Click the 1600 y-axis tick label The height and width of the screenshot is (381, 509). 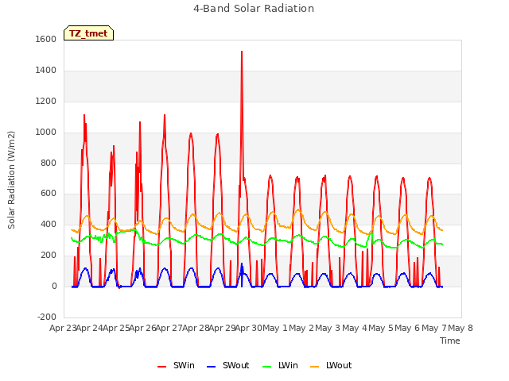tap(46, 39)
